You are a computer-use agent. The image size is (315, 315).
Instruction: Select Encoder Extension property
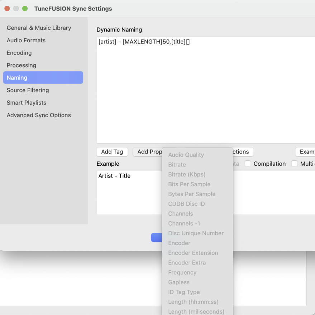pyautogui.click(x=197, y=253)
